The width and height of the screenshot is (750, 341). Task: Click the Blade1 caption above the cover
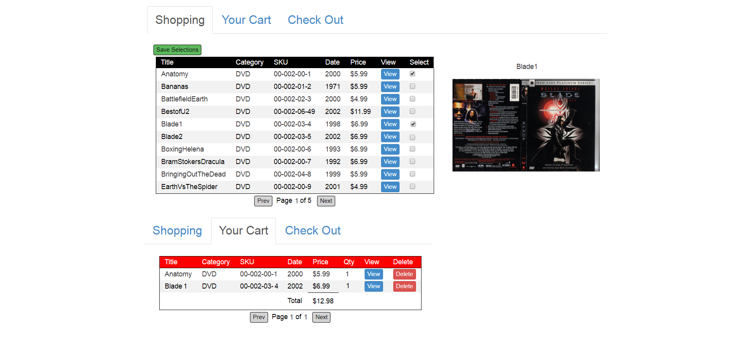(x=527, y=67)
